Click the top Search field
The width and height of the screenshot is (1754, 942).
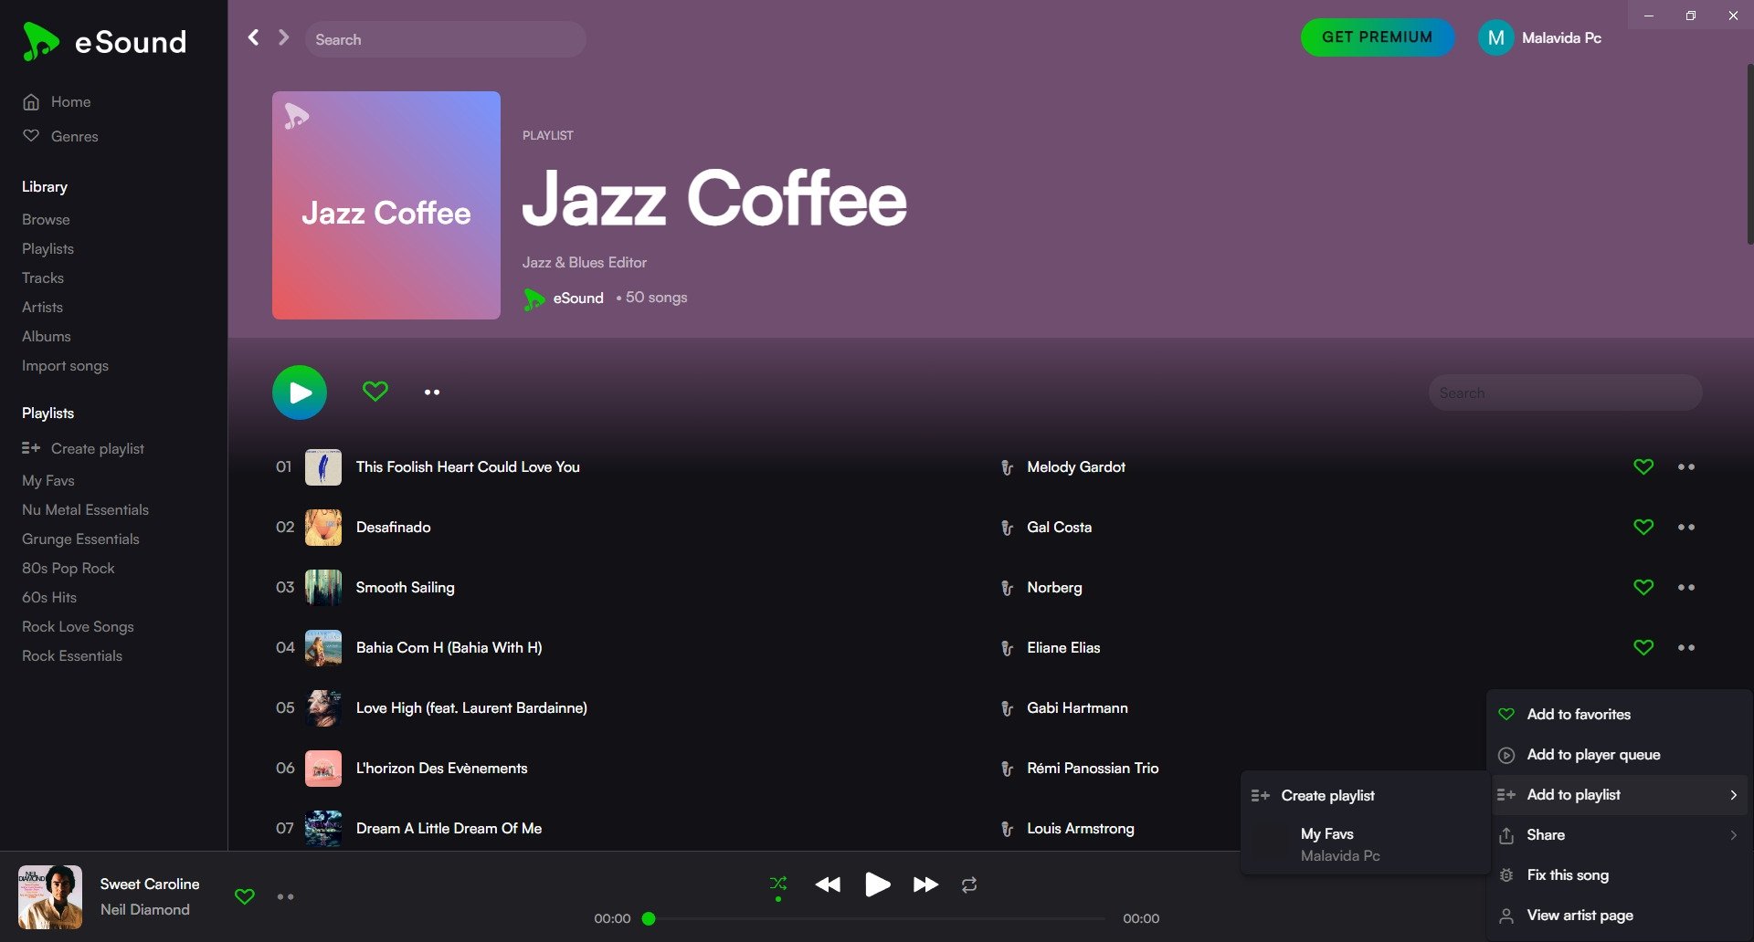(446, 39)
